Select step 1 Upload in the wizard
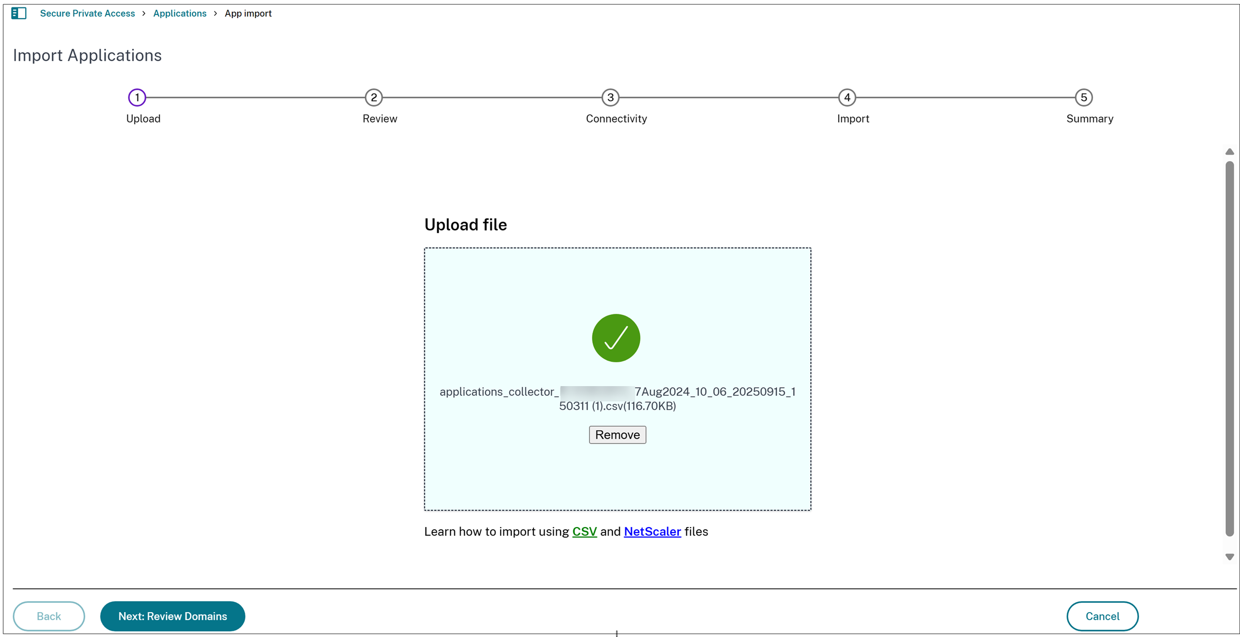 (137, 97)
